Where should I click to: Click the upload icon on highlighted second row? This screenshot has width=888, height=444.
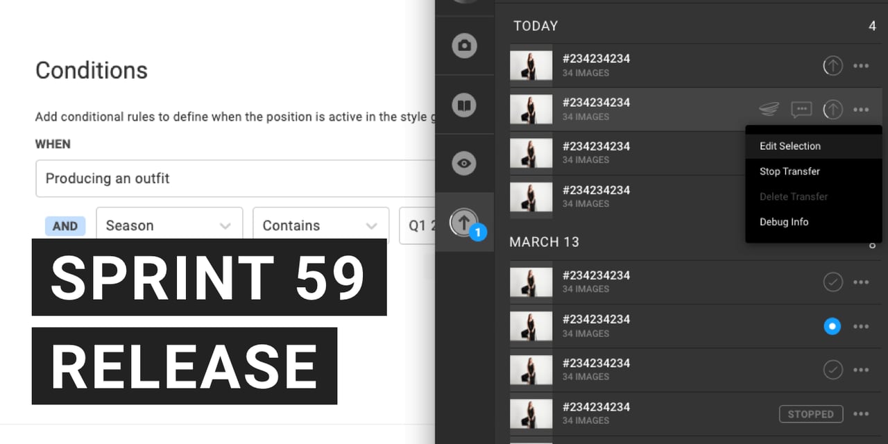pyautogui.click(x=832, y=110)
